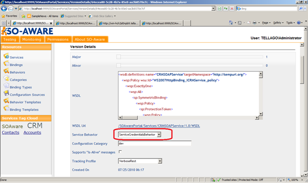Image resolution: width=308 pixels, height=183 pixels.
Task: Toggle Supports Is-Alive messages checkbox
Action: point(120,152)
